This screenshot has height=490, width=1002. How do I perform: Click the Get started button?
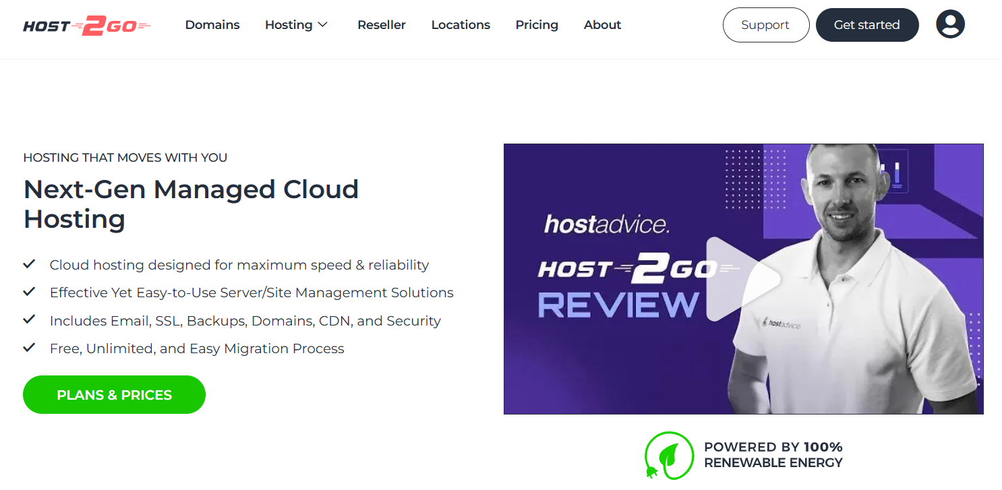pyautogui.click(x=867, y=25)
